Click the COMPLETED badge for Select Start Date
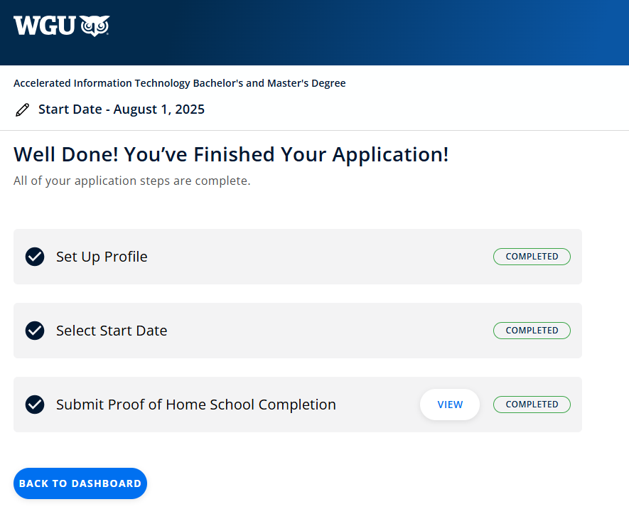The image size is (629, 519). (532, 331)
